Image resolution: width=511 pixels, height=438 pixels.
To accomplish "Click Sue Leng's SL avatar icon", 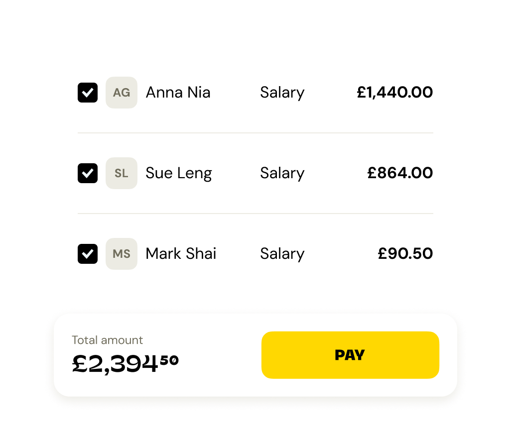I will [121, 173].
